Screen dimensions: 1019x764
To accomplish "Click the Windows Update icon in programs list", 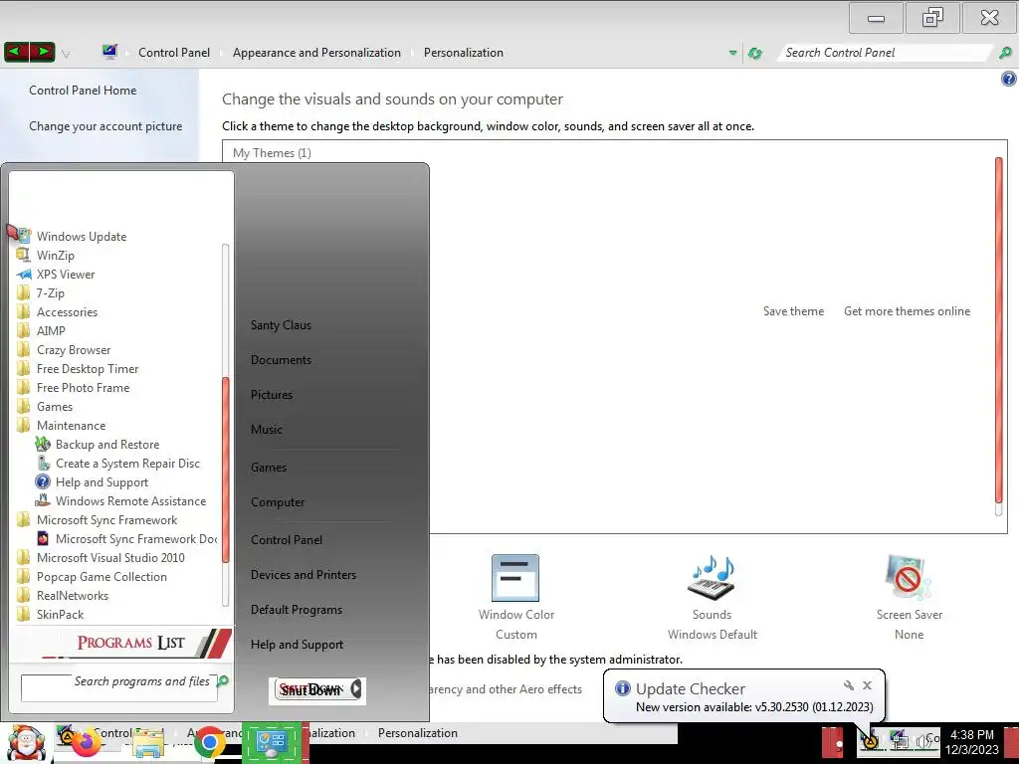I will click(24, 236).
